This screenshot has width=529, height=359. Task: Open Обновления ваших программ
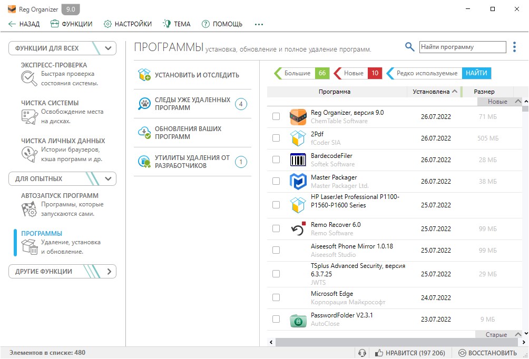pyautogui.click(x=193, y=133)
